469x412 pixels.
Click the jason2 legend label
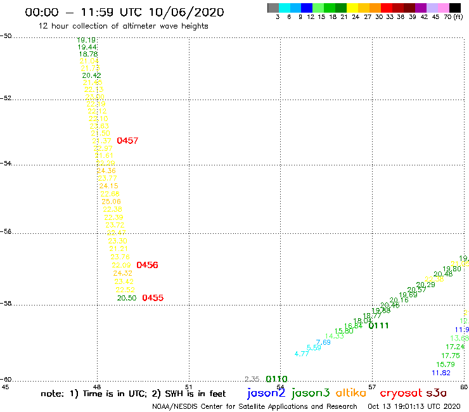pyautogui.click(x=266, y=393)
